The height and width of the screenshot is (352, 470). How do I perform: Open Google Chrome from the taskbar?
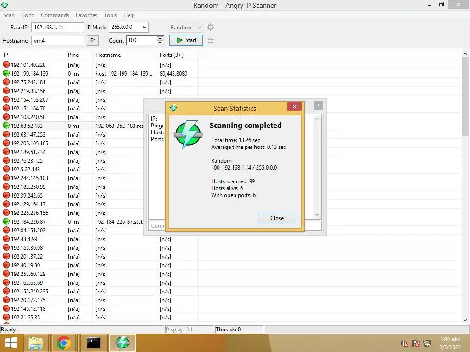click(x=63, y=343)
